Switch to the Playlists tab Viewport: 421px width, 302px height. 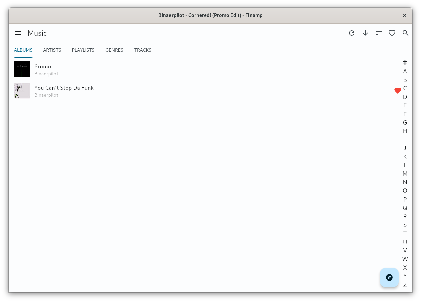(83, 50)
